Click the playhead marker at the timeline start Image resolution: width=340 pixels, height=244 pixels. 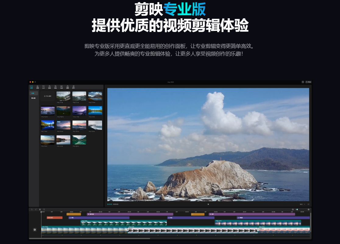click(x=41, y=212)
